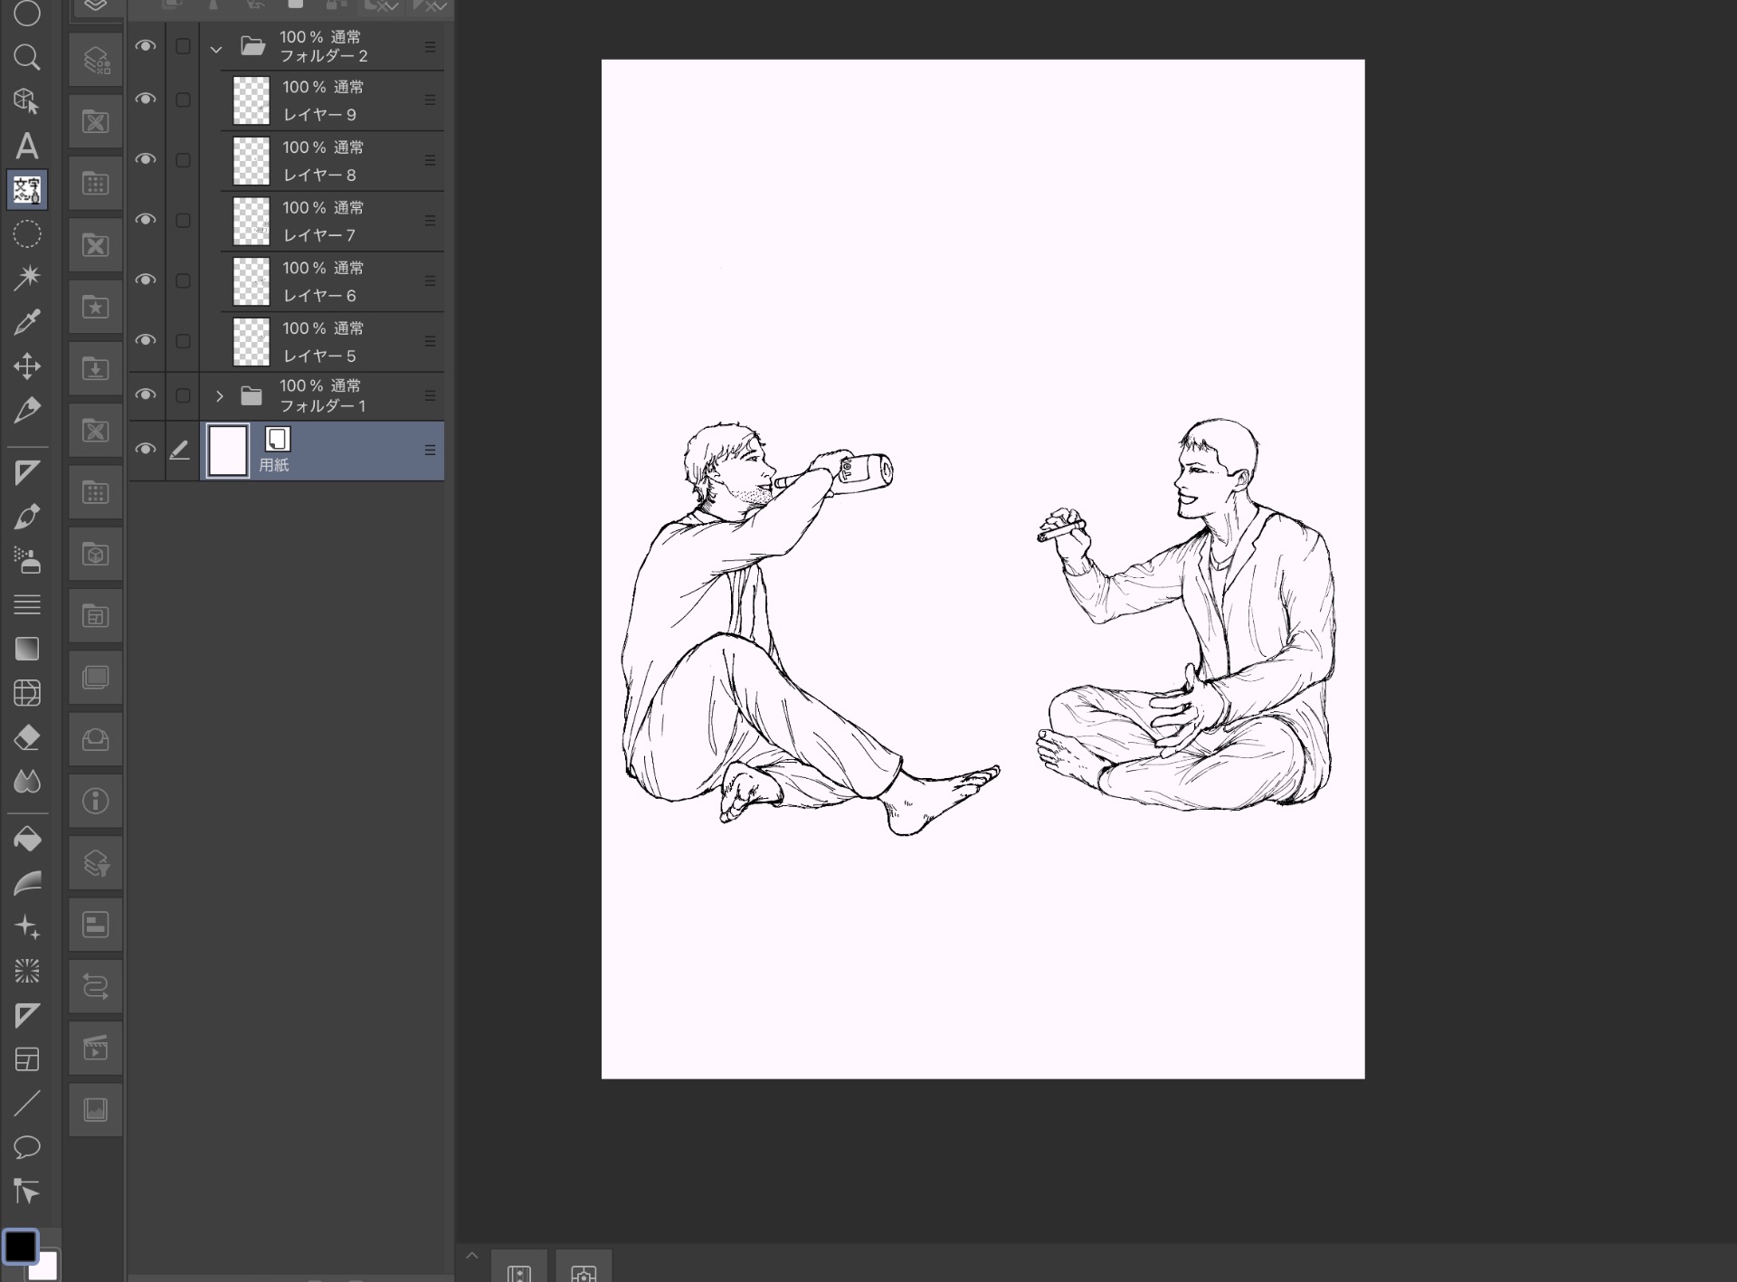This screenshot has width=1737, height=1282.
Task: Open 用紙 layer row handle menu
Action: pos(430,450)
